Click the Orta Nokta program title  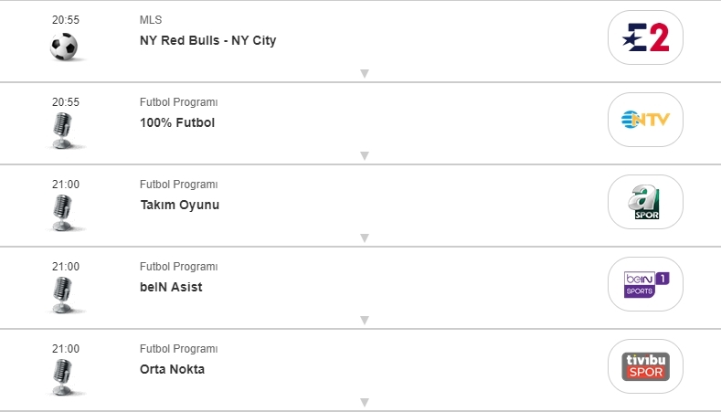(x=172, y=369)
